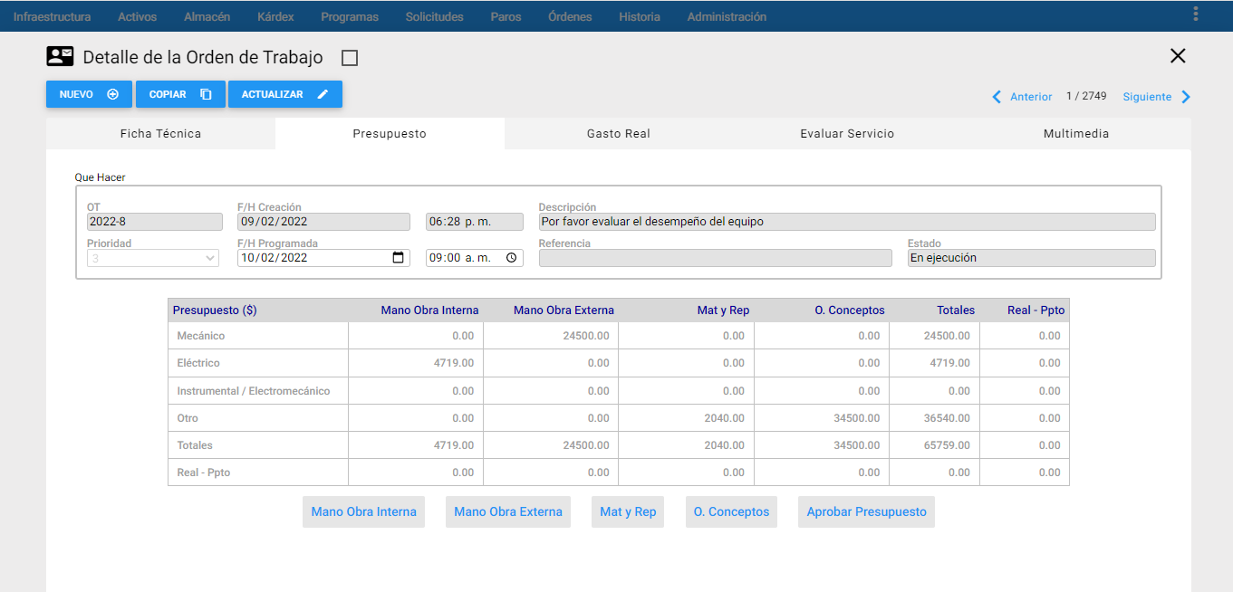Select the Presupuesto tab
This screenshot has width=1233, height=592.
[390, 133]
